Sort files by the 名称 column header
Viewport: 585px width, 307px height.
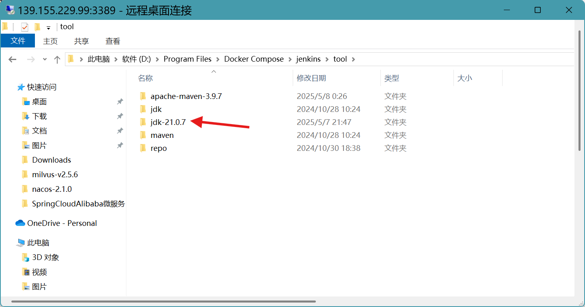click(x=145, y=78)
